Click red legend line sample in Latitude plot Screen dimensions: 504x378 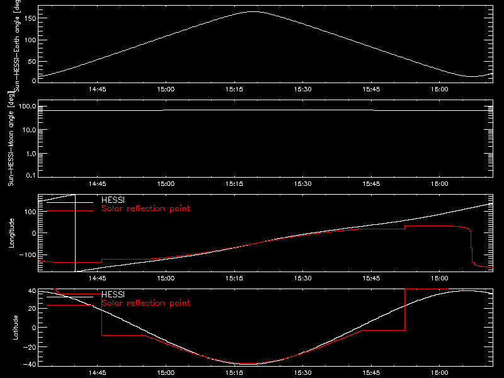pos(70,306)
